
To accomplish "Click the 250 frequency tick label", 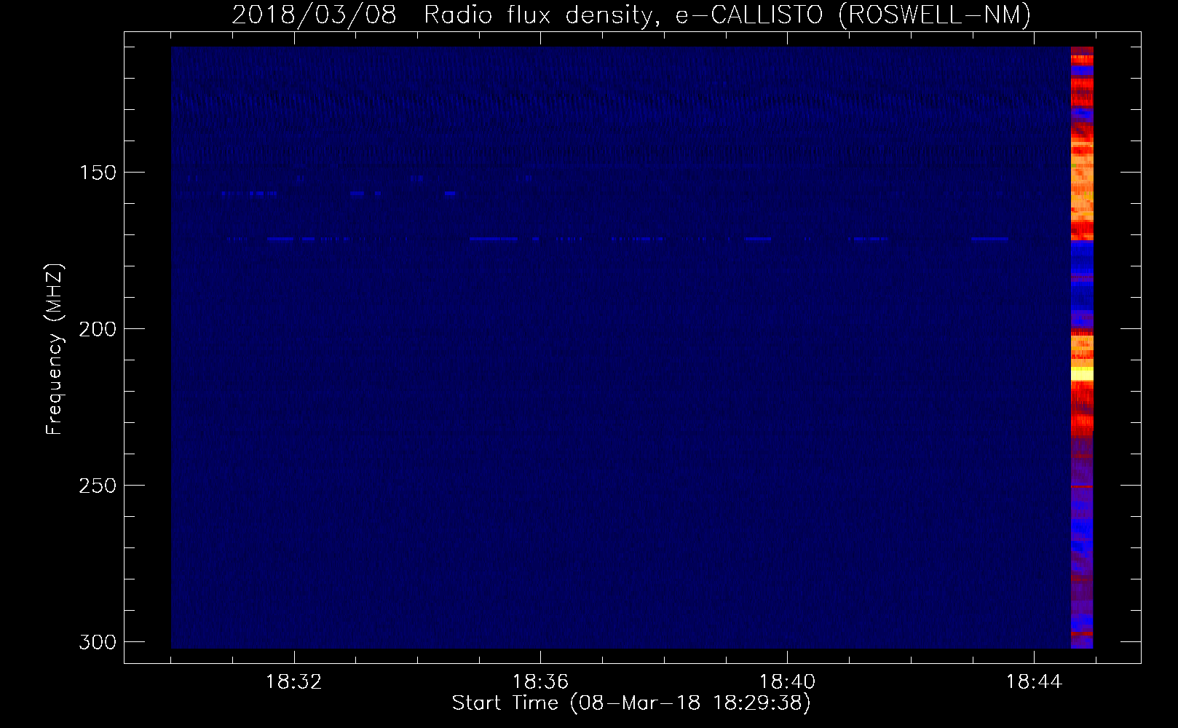I will pyautogui.click(x=98, y=486).
